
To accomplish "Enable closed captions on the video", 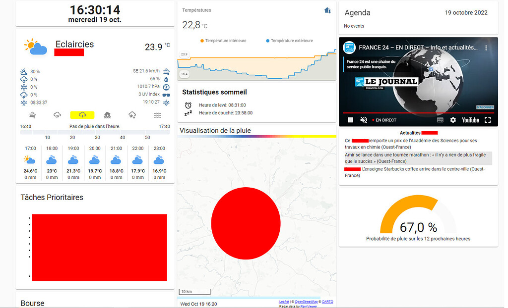I will tap(440, 120).
